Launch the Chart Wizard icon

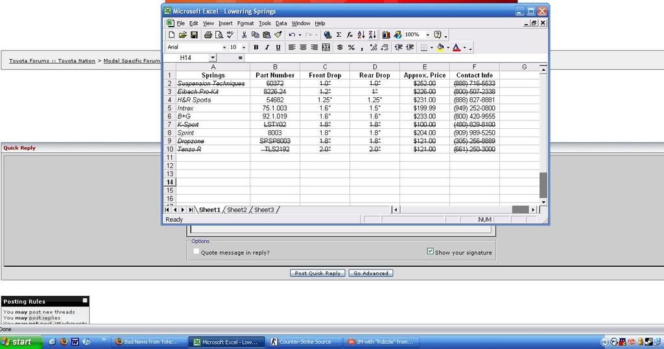click(x=386, y=35)
